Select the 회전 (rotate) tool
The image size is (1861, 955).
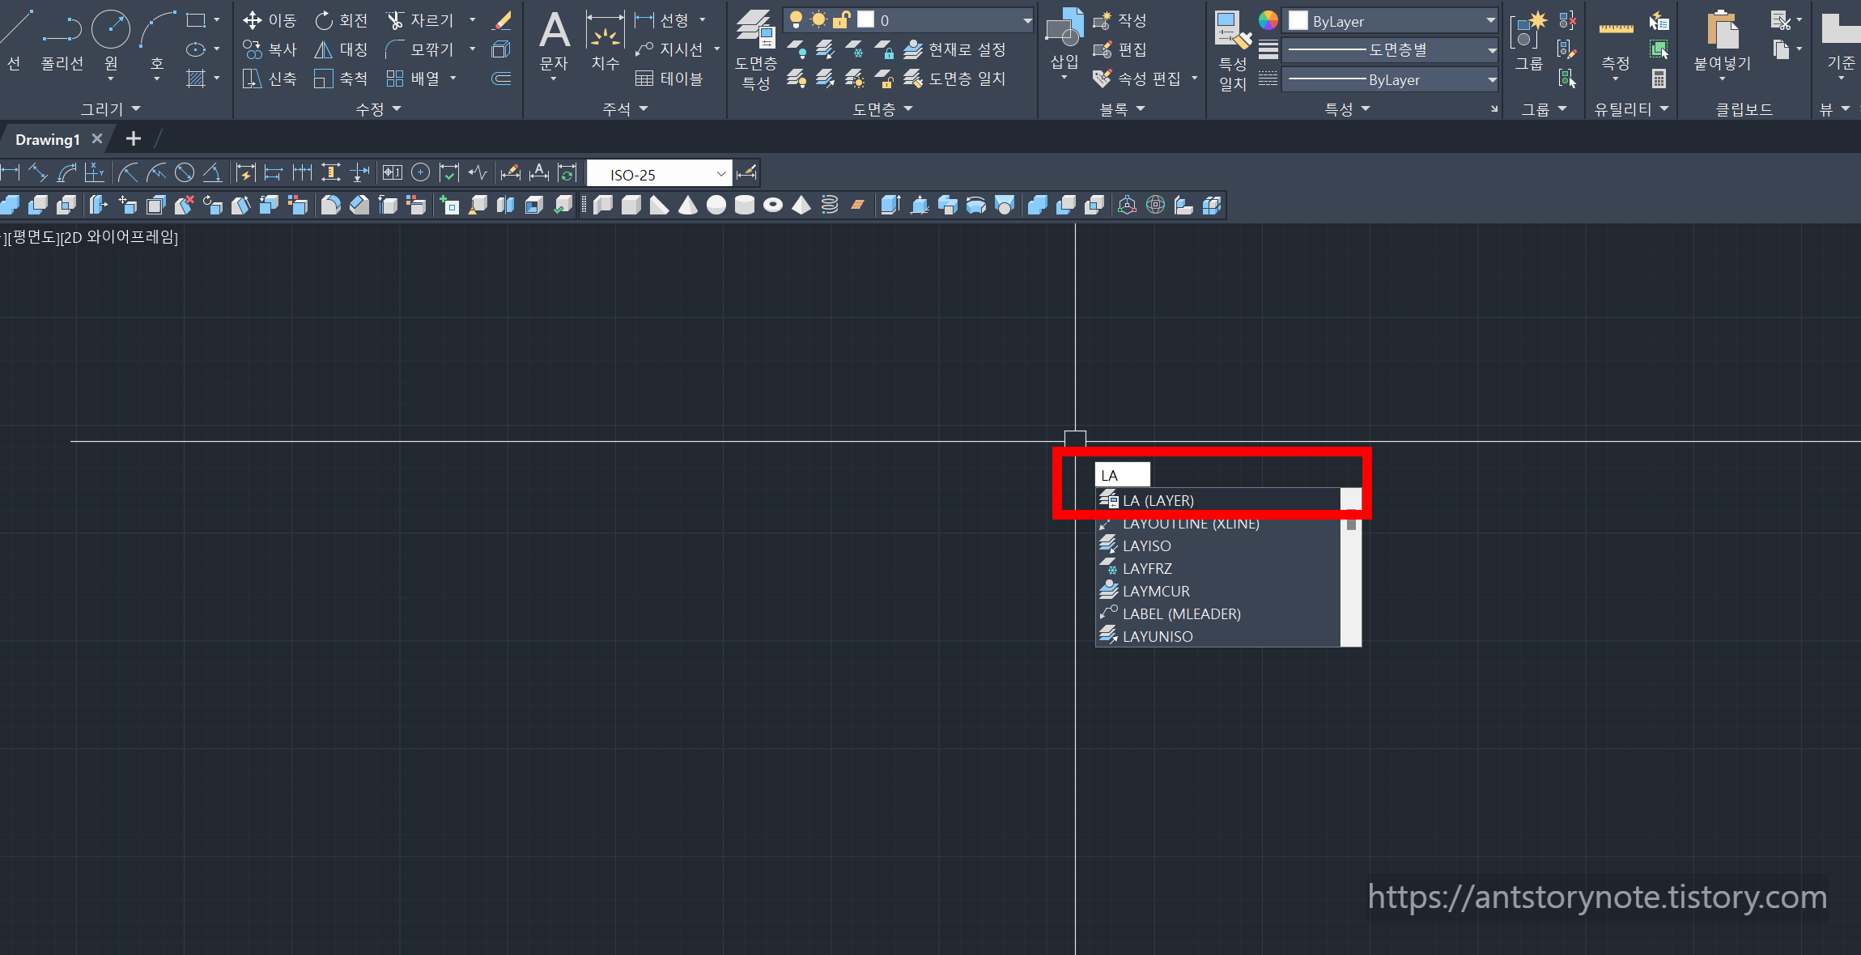click(x=341, y=20)
